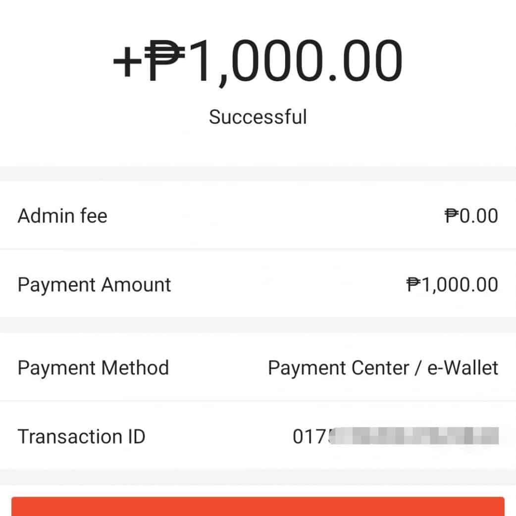Tap the Transaction ID label
Viewport: 516px width, 516px height.
tap(81, 437)
